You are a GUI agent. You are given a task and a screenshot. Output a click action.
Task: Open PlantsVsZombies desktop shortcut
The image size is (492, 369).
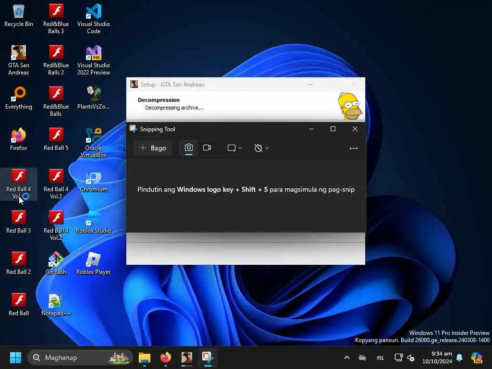pos(94,98)
